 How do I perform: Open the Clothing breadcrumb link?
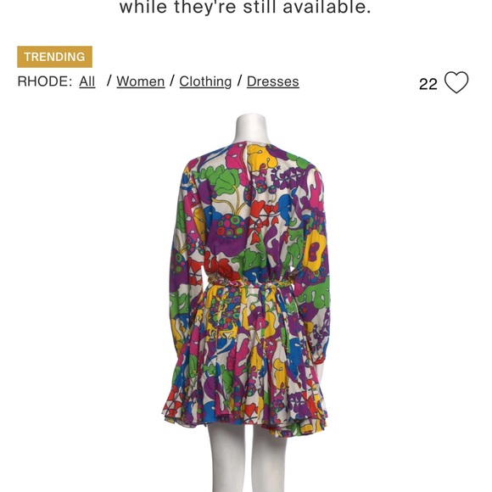tap(205, 81)
